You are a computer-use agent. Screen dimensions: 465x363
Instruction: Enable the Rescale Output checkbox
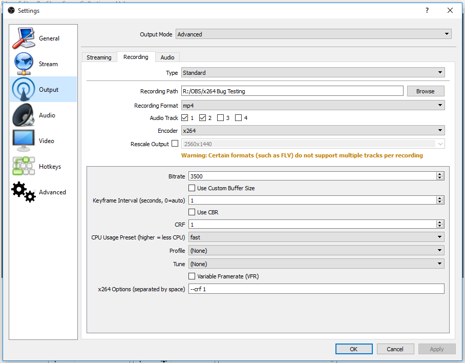[175, 144]
